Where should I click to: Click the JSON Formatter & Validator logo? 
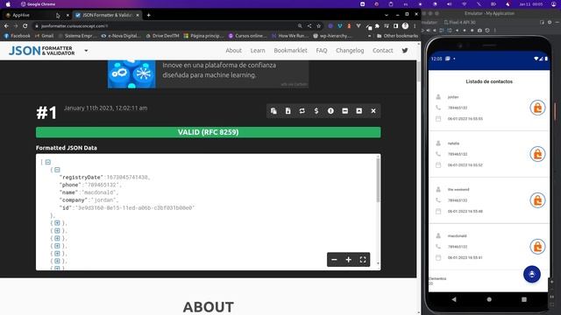(x=42, y=51)
